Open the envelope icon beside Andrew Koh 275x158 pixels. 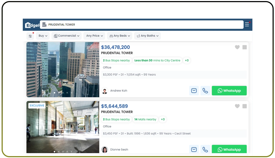pyautogui.click(x=194, y=91)
